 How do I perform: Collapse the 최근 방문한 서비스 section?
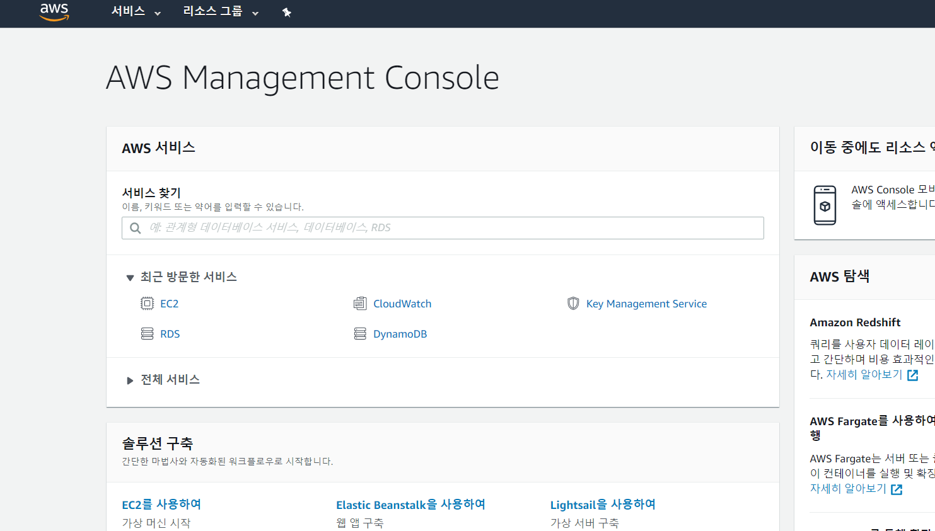click(130, 278)
